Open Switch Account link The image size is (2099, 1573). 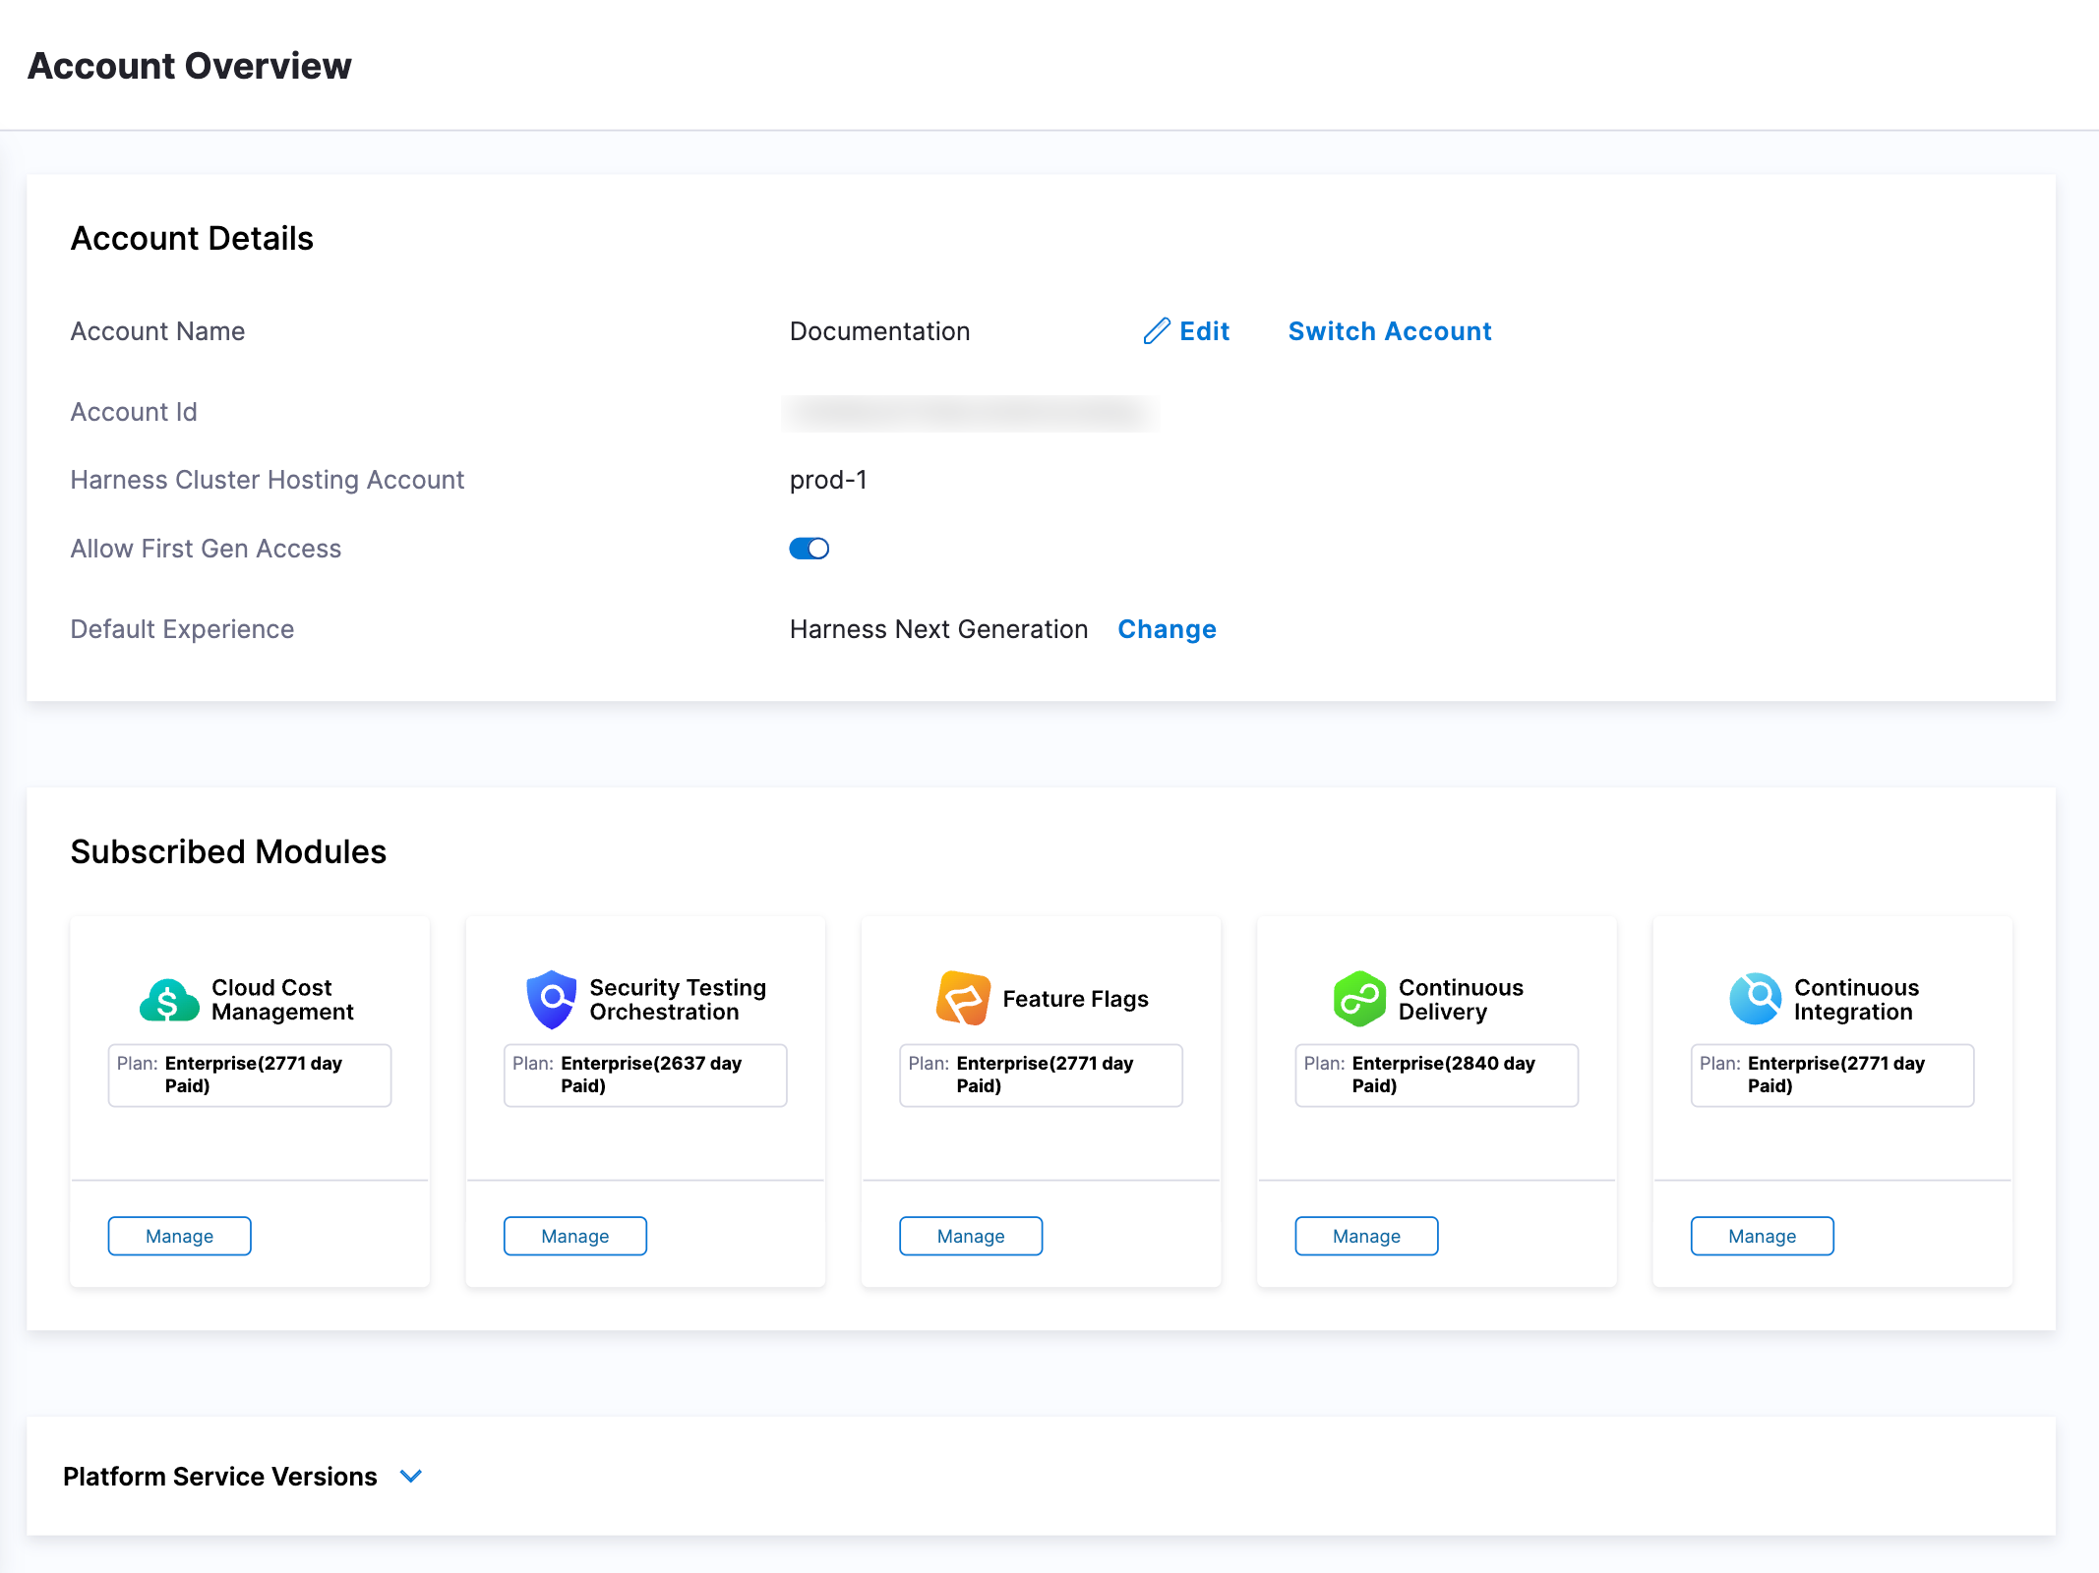coord(1389,331)
